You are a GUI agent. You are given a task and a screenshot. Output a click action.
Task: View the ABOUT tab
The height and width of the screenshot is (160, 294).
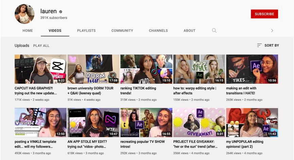[x=189, y=30]
